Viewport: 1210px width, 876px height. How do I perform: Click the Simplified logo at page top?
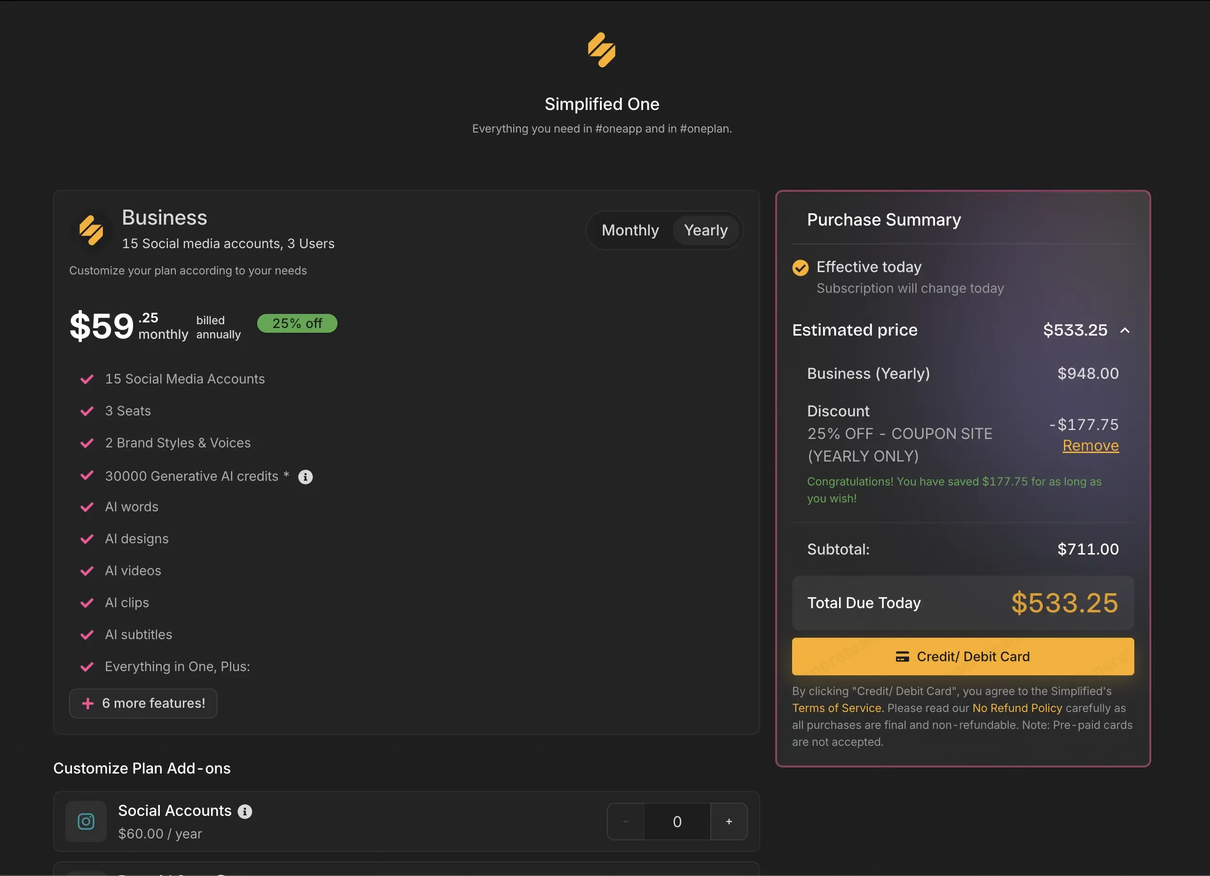(602, 50)
